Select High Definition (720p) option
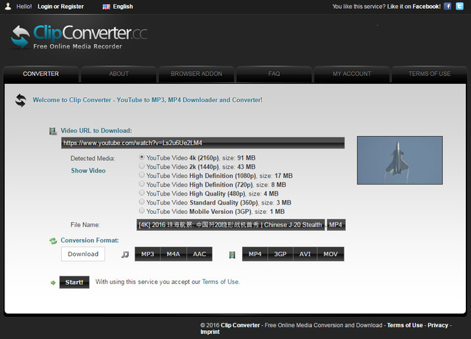The image size is (471, 339). coord(141,184)
